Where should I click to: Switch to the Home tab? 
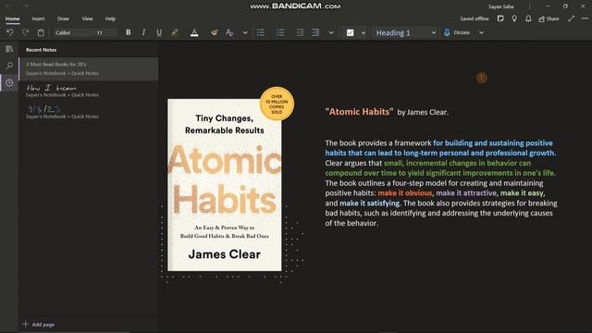tap(12, 18)
